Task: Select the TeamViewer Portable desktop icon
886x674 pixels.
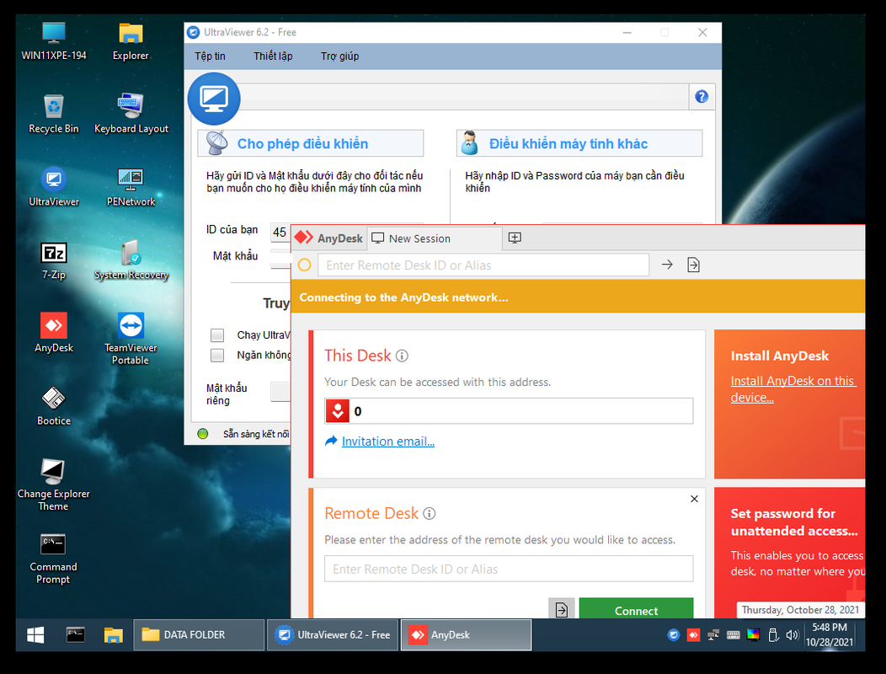Action: tap(131, 339)
